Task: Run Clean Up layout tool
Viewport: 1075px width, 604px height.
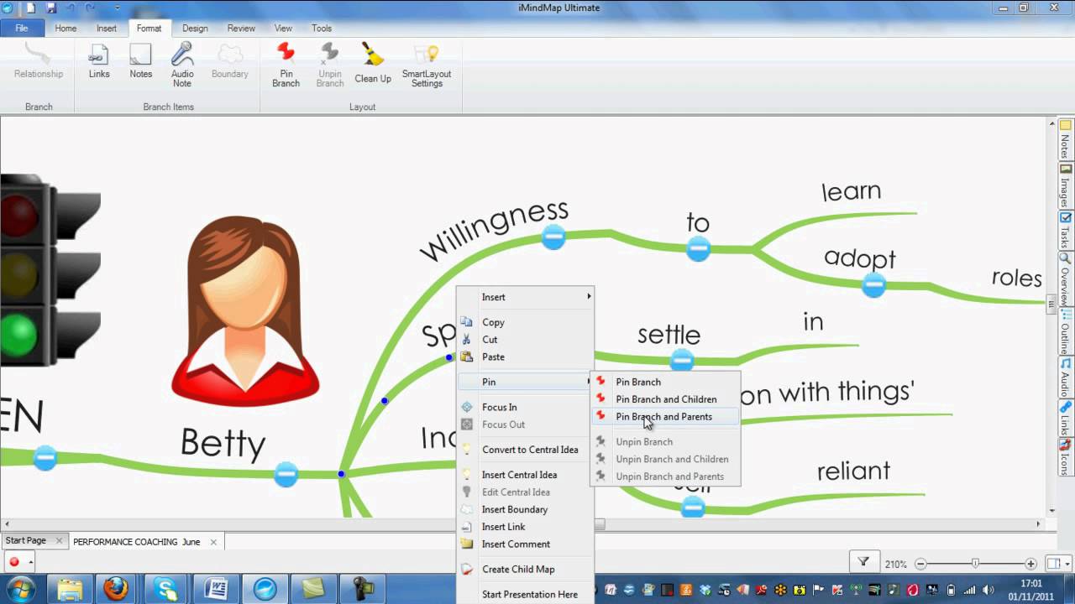Action: click(372, 64)
